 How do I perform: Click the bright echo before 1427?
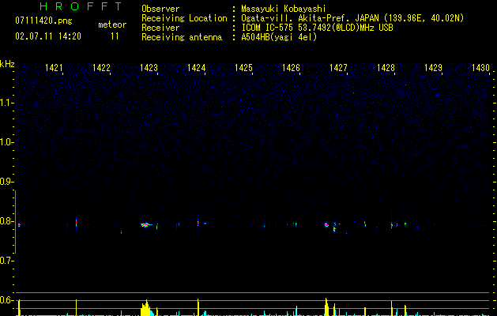[326, 224]
